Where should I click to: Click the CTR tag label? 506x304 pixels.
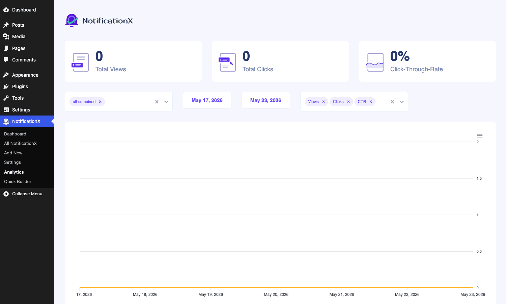[362, 102]
